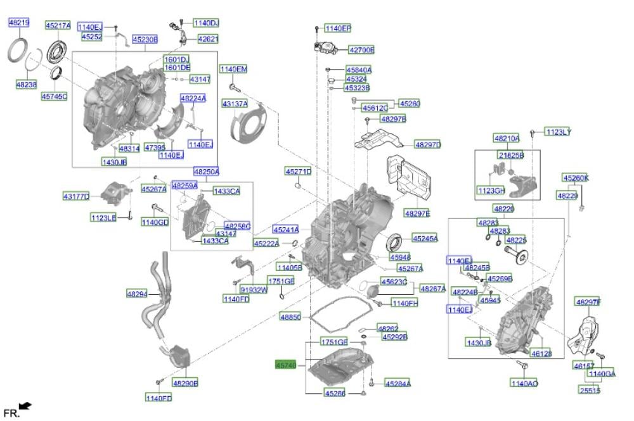Click the 45241A part label
Viewport: 634px width, 421px height.
click(286, 230)
